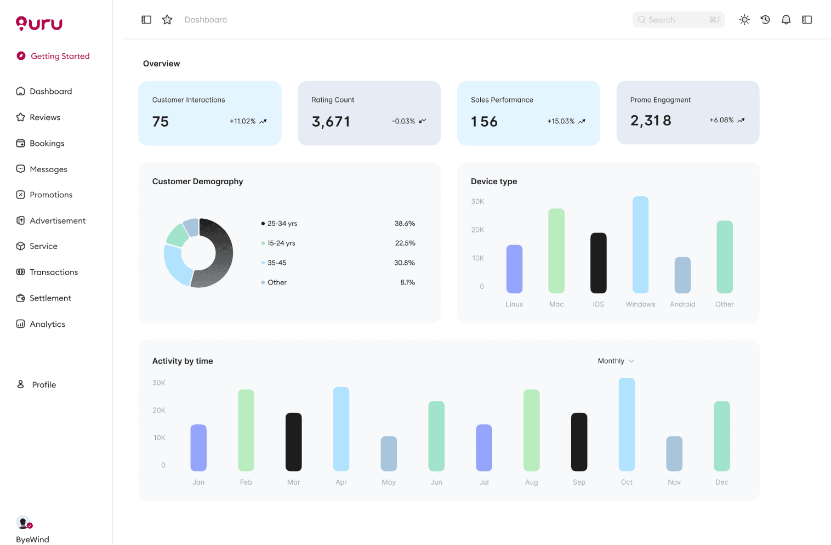Click the Guru logo
Screen dimensions: 831x545
tap(39, 23)
